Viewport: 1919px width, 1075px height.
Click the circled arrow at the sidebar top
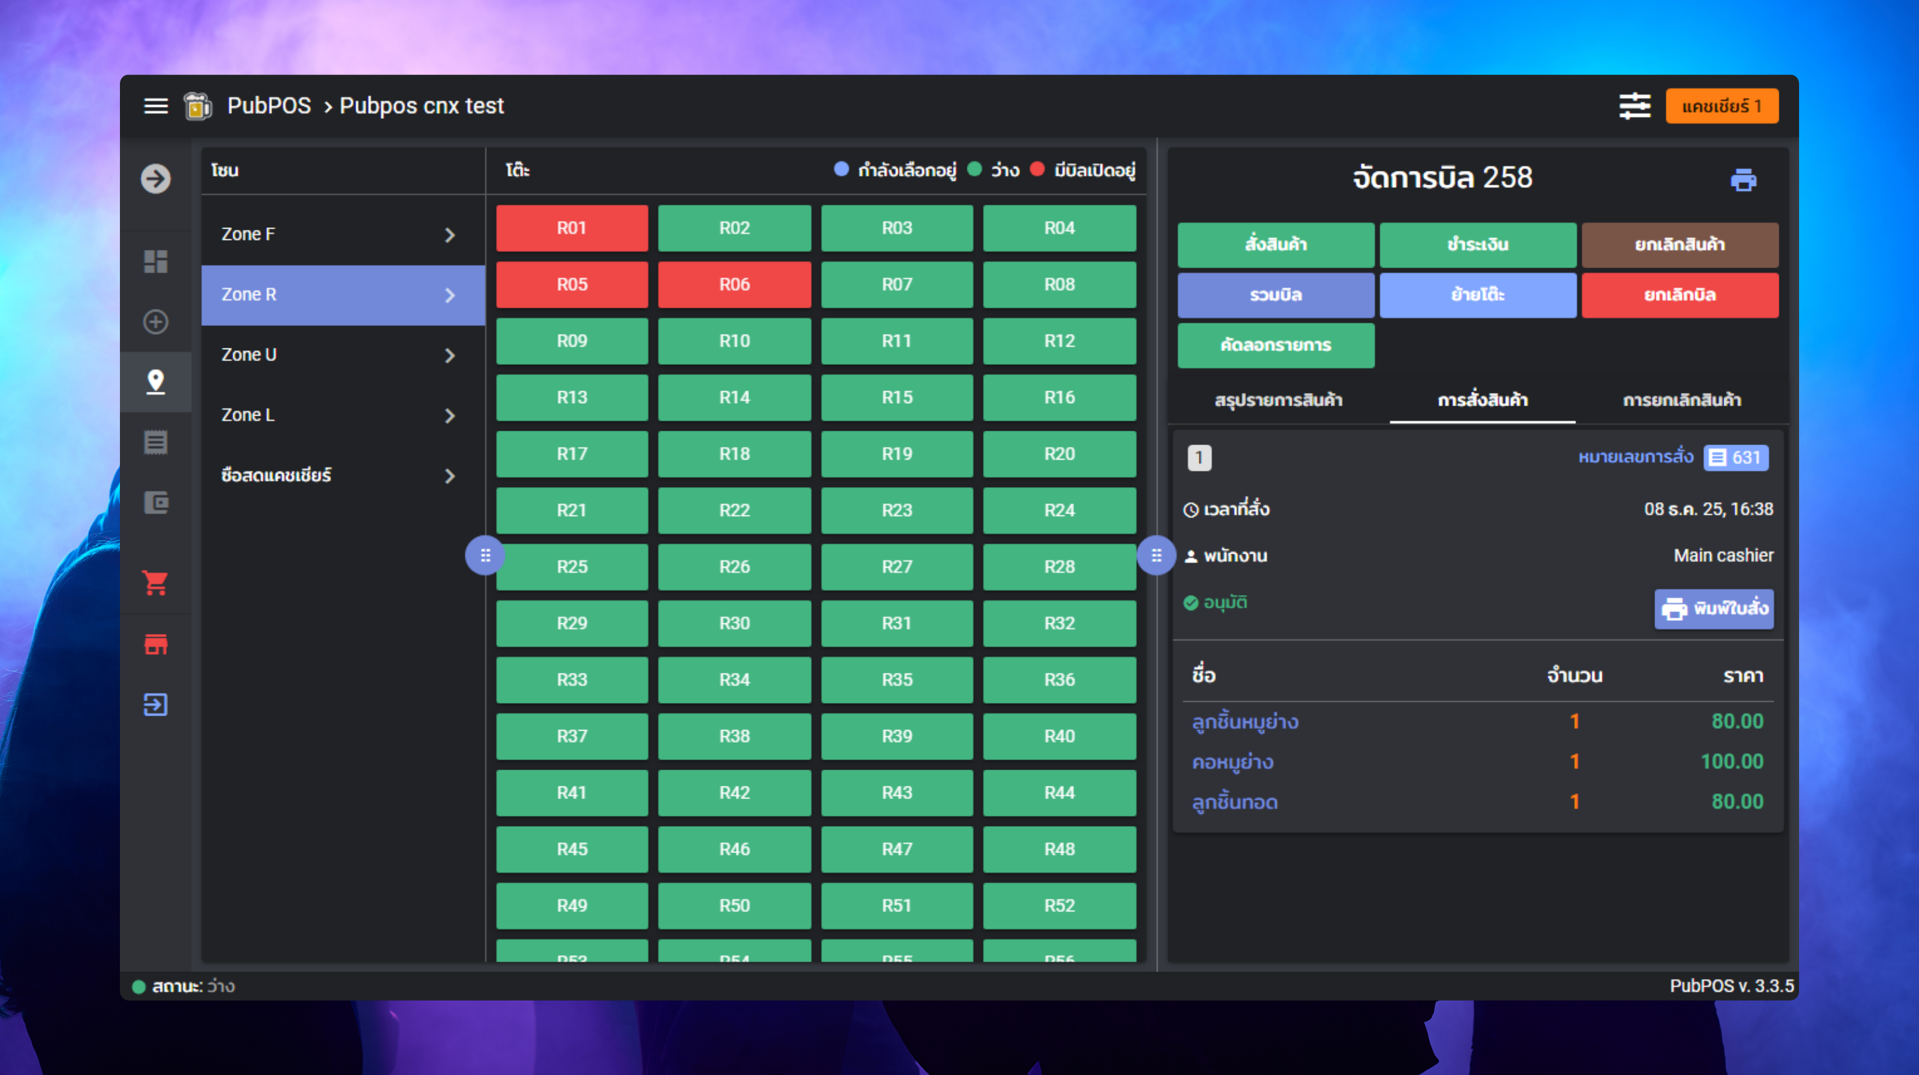point(155,179)
